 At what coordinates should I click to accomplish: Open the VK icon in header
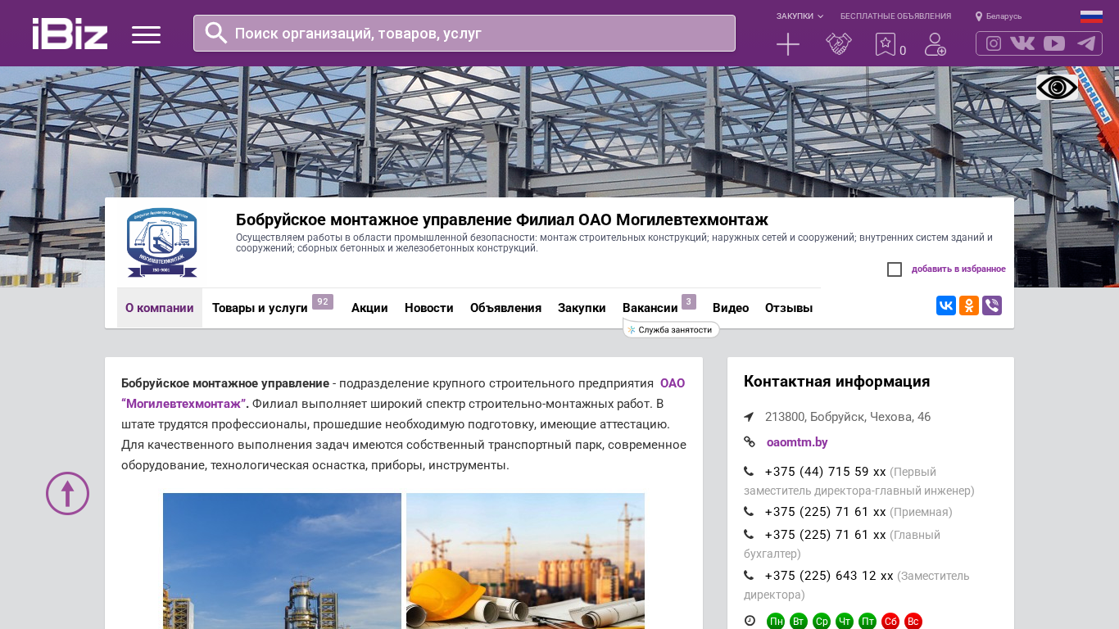pos(1022,43)
